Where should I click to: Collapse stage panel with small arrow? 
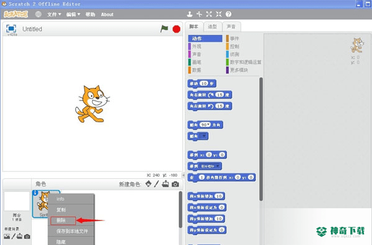183,175
